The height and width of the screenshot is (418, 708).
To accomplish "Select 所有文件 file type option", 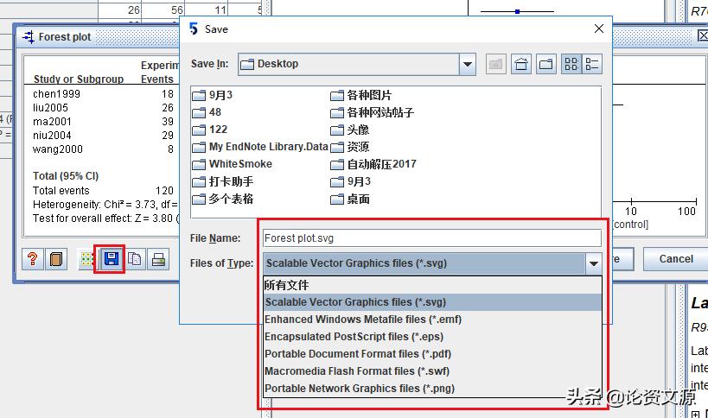I will coord(432,285).
